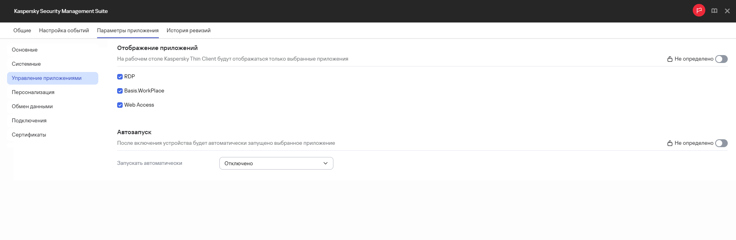Open Обмен данными section
Image resolution: width=736 pixels, height=240 pixels.
(32, 107)
